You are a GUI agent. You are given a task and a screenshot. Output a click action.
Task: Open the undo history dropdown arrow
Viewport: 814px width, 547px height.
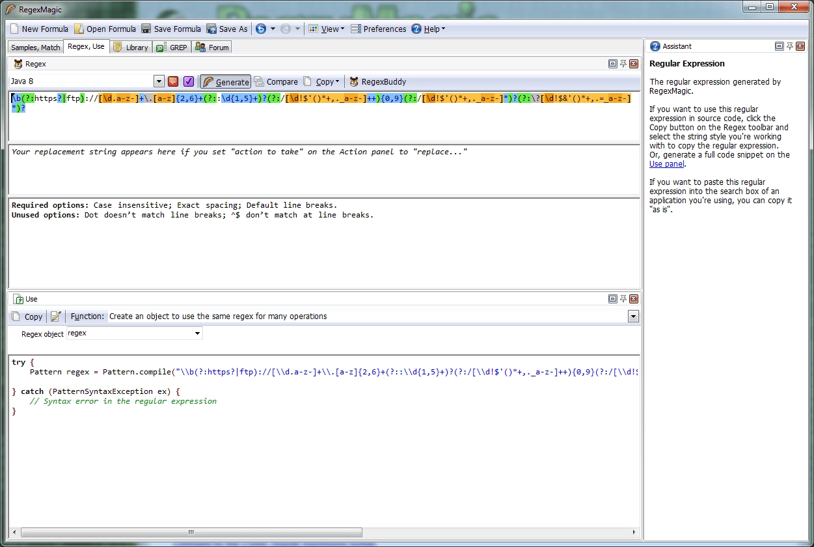273,29
